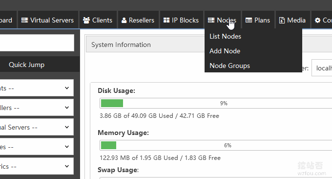Choose List Nodes from Nodes dropdown
332x179 pixels.
pos(225,37)
